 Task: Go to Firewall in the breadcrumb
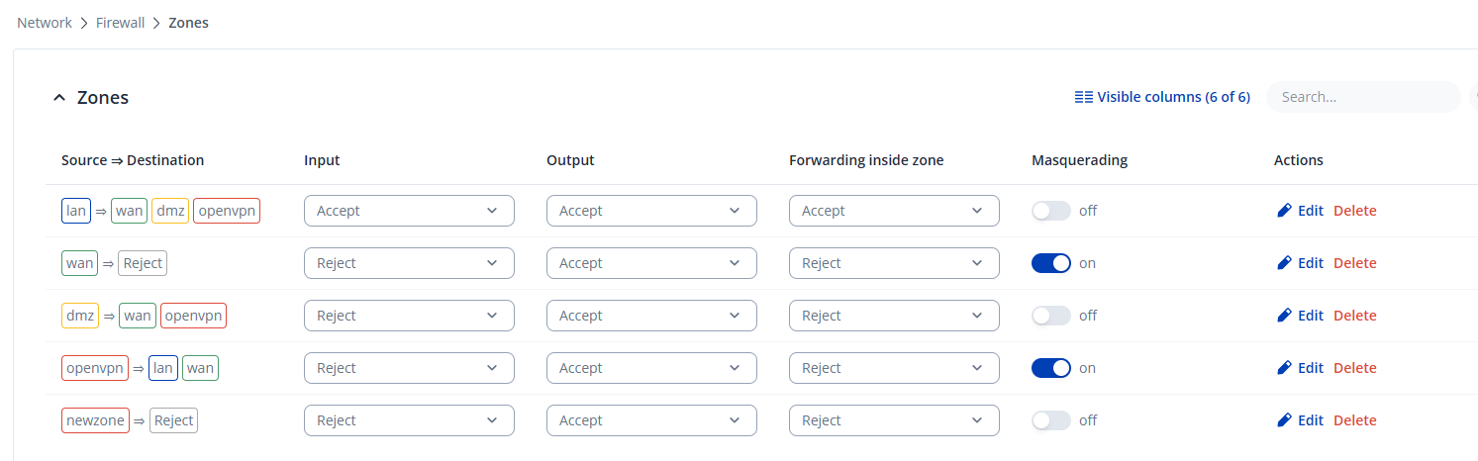(121, 22)
